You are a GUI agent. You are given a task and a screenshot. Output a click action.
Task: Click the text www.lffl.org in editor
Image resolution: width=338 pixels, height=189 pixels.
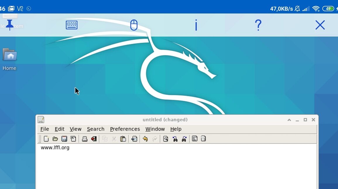pyautogui.click(x=55, y=148)
